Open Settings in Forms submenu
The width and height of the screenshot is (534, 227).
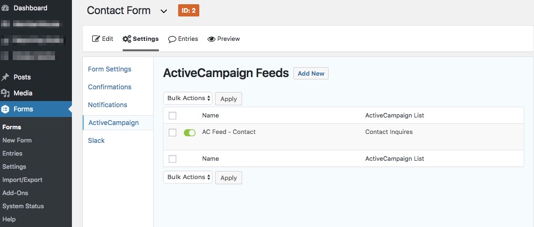tap(14, 167)
